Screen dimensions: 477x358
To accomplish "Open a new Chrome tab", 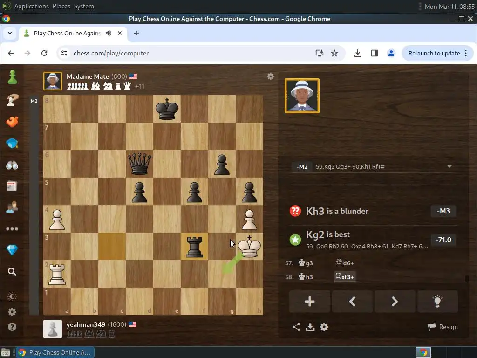I will click(x=136, y=33).
